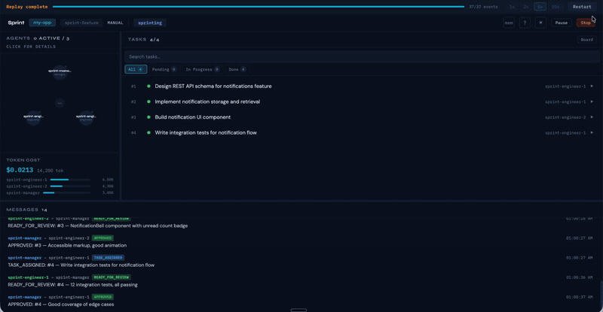Set replay speed to 1x
This screenshot has width=603, height=312.
[512, 7]
